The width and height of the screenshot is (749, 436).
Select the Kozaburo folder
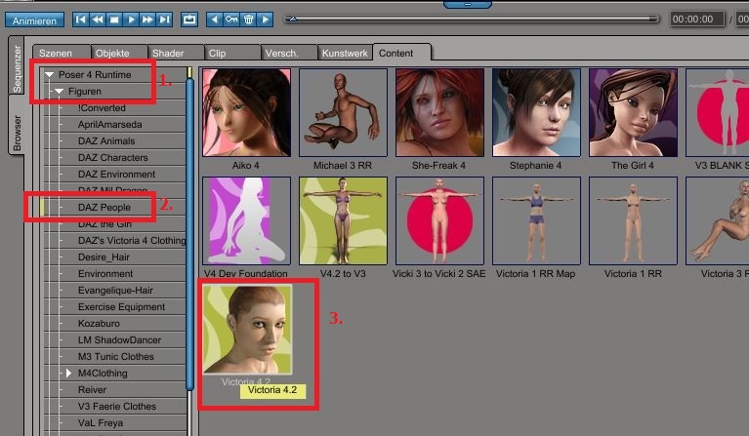[99, 324]
